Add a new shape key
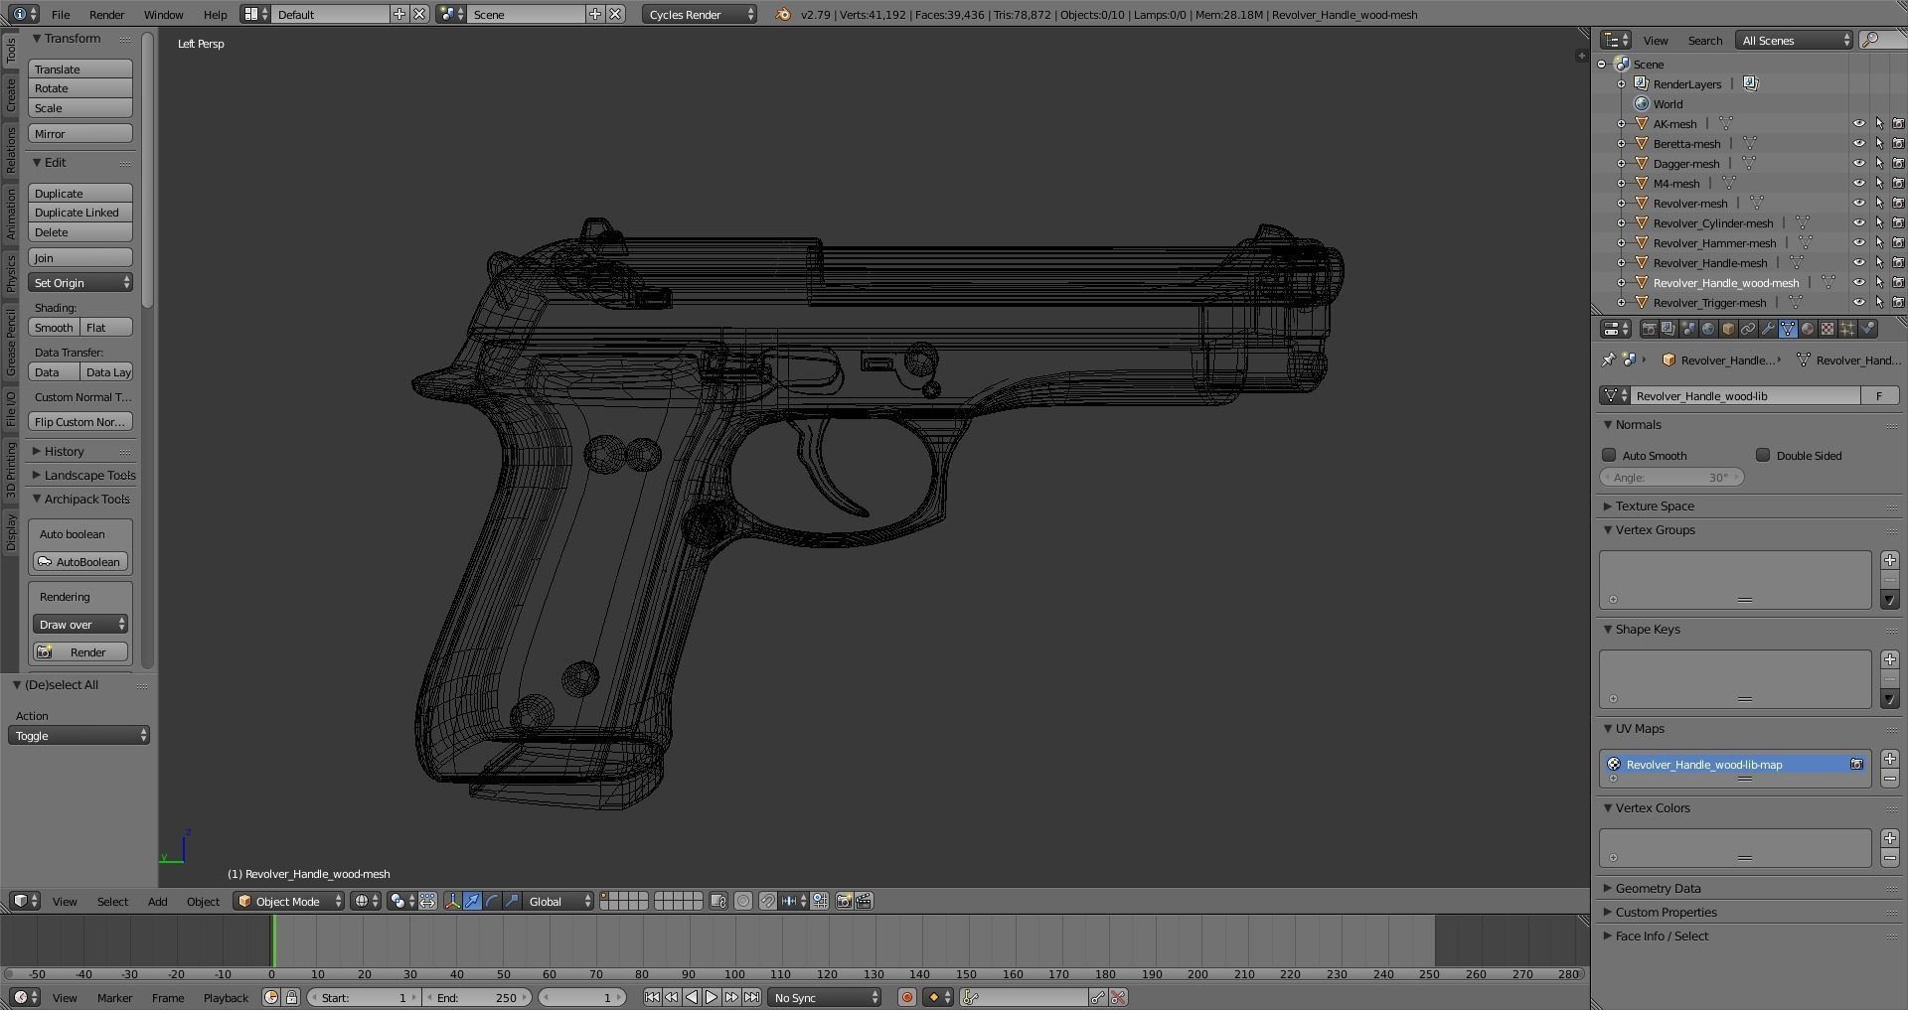The height and width of the screenshot is (1010, 1908). pyautogui.click(x=1890, y=660)
